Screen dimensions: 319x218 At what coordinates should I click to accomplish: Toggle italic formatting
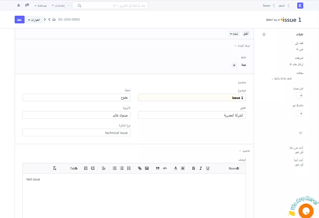(201, 168)
